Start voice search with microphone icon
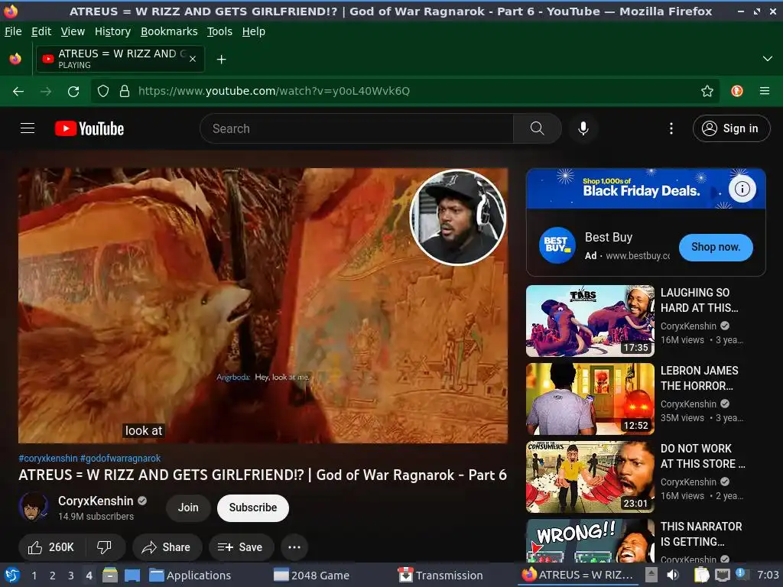Image resolution: width=783 pixels, height=587 pixels. (x=583, y=128)
